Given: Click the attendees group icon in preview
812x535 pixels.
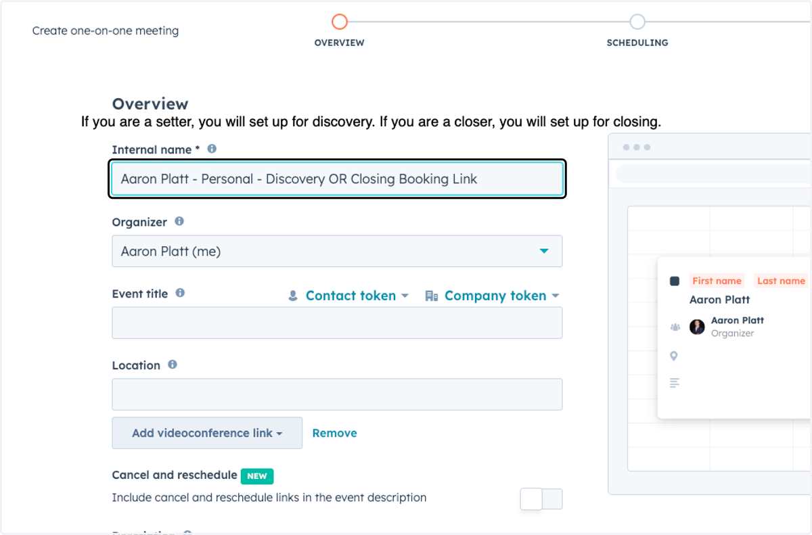Looking at the screenshot, I should 675,327.
